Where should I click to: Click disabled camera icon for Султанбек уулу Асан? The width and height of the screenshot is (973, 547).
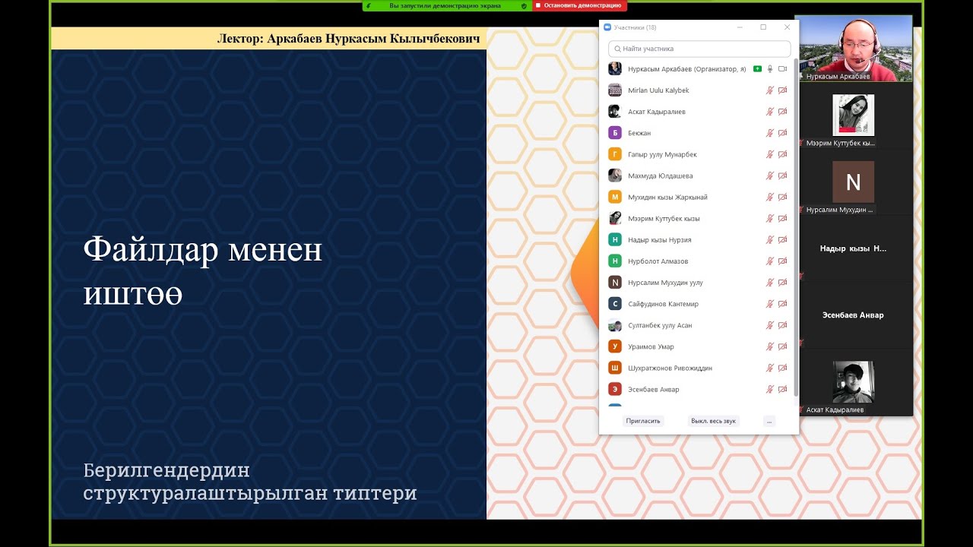(x=782, y=325)
